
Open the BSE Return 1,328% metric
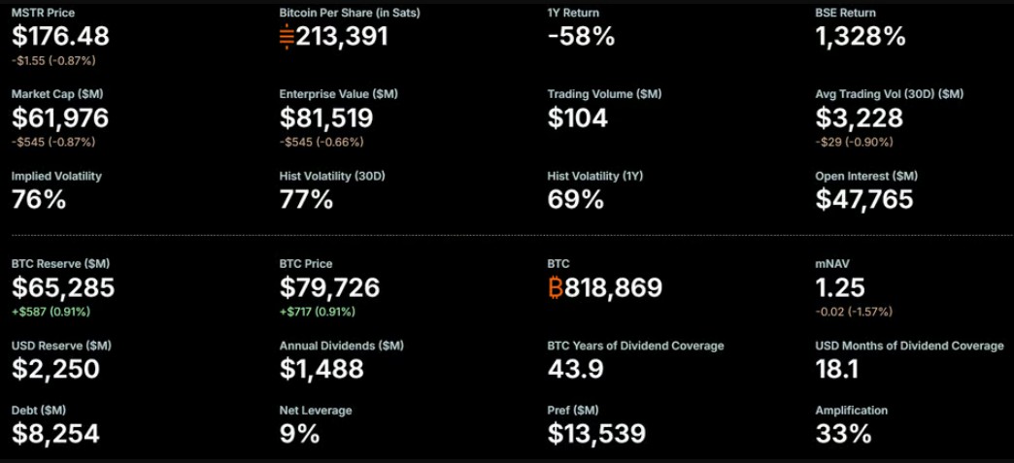[x=861, y=36]
